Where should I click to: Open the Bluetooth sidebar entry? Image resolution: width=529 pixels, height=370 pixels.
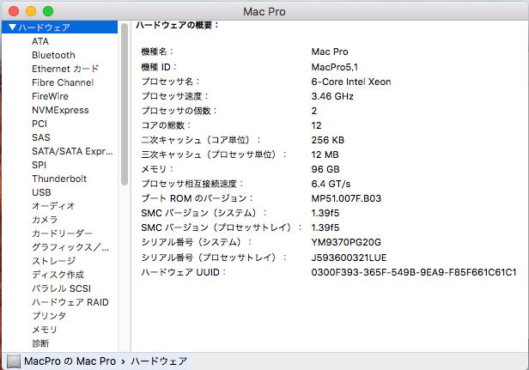coord(53,55)
